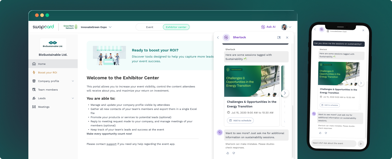The height and width of the screenshot is (159, 392).
Task: Click thumbs down on Sherlock response
Action: (x=234, y=153)
